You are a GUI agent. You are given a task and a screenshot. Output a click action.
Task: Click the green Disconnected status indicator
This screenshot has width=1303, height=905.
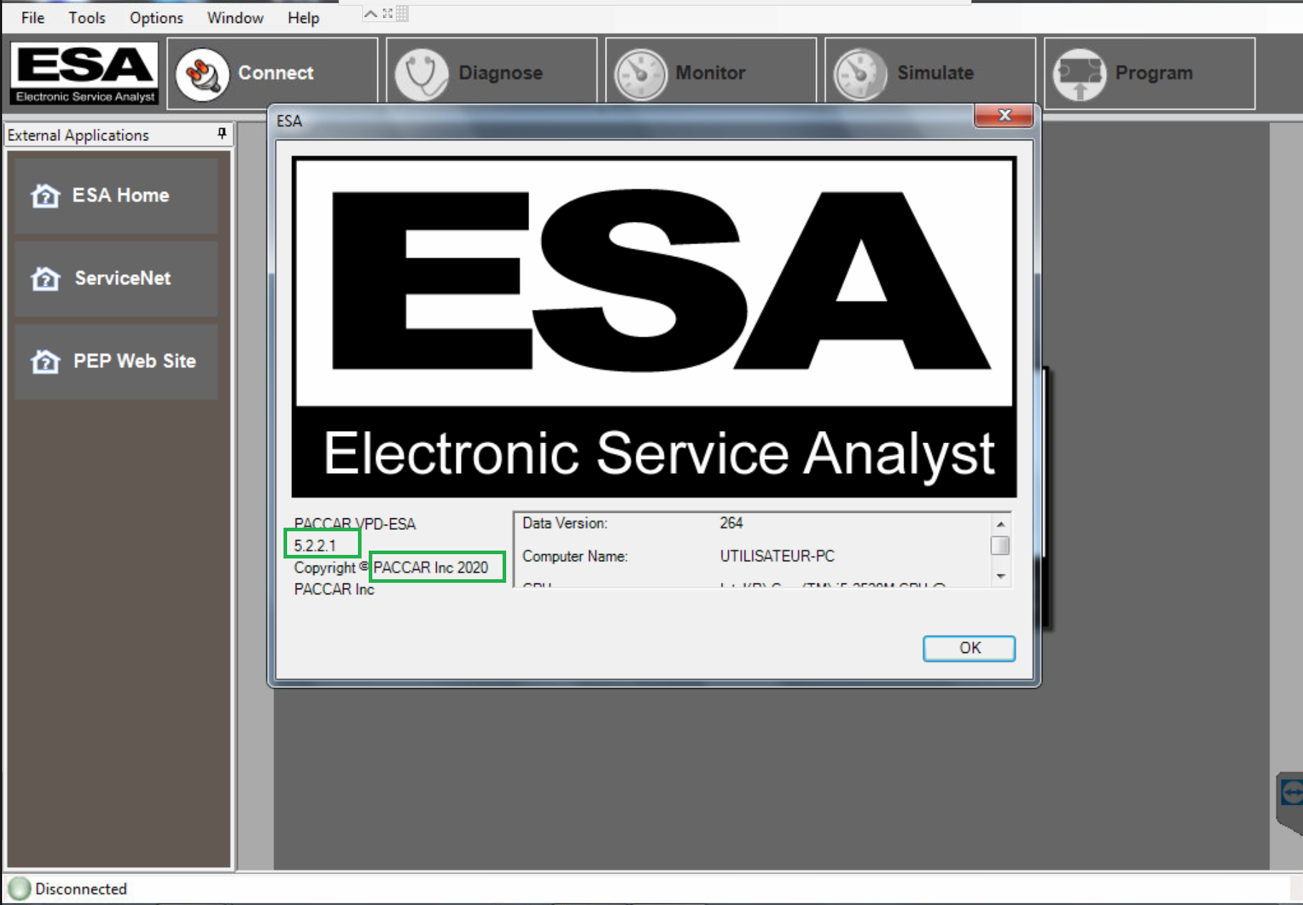tap(20, 889)
